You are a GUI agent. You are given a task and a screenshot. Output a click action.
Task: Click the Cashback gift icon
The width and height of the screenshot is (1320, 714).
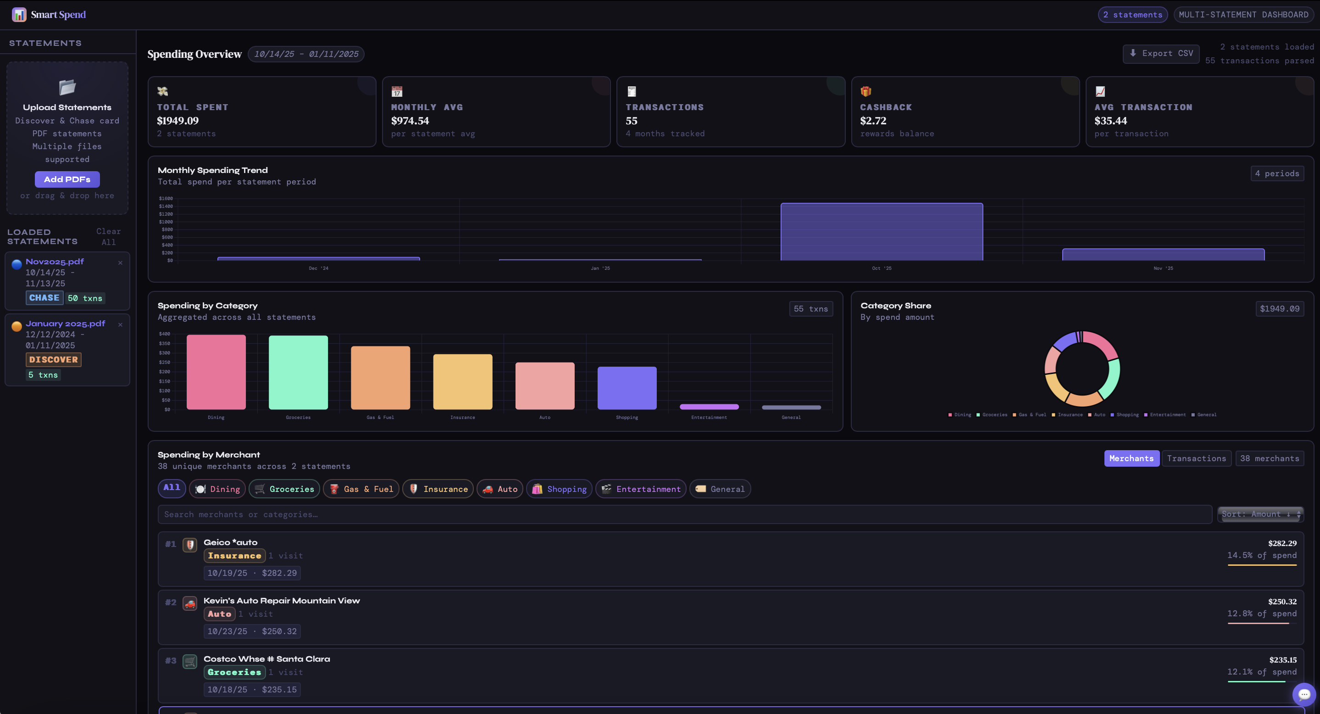point(865,91)
